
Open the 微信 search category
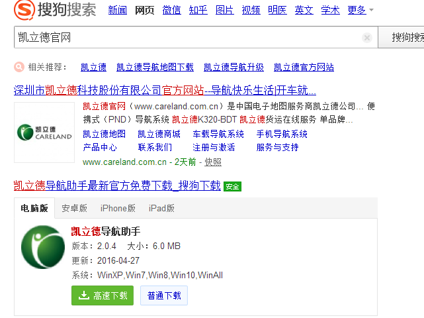click(x=171, y=10)
